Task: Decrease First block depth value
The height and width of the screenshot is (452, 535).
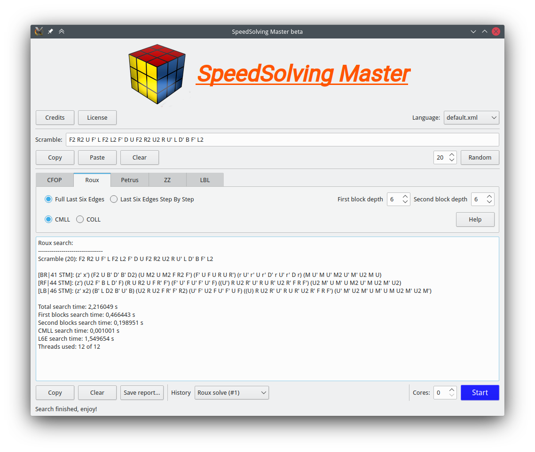Action: pyautogui.click(x=405, y=202)
